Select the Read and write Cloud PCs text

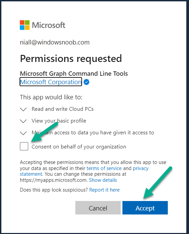pyautogui.click(x=63, y=109)
